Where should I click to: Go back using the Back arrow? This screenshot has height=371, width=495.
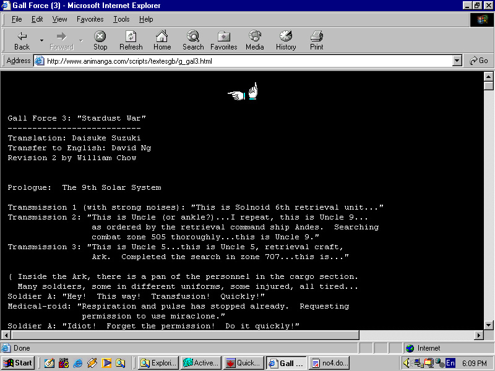pyautogui.click(x=22, y=40)
